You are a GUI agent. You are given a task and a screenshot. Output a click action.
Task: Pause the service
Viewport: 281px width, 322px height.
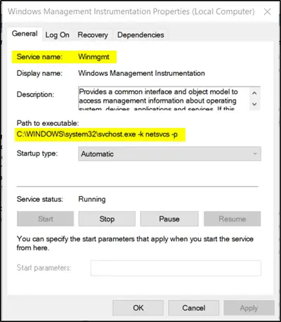(x=169, y=219)
